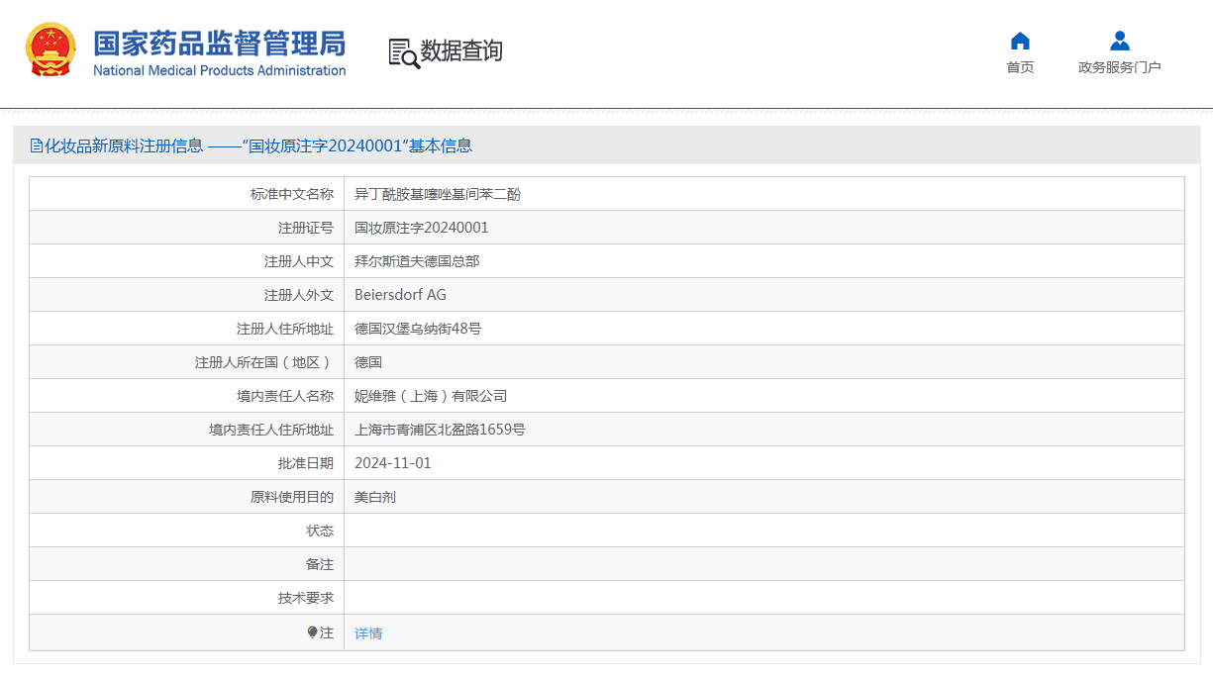Click the approval date 2024-11-01
Screen dimensions: 1213x677
392,463
